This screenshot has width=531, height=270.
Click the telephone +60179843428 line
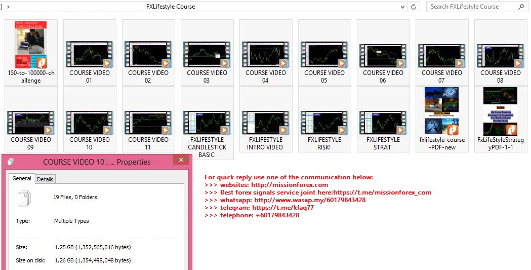(252, 215)
